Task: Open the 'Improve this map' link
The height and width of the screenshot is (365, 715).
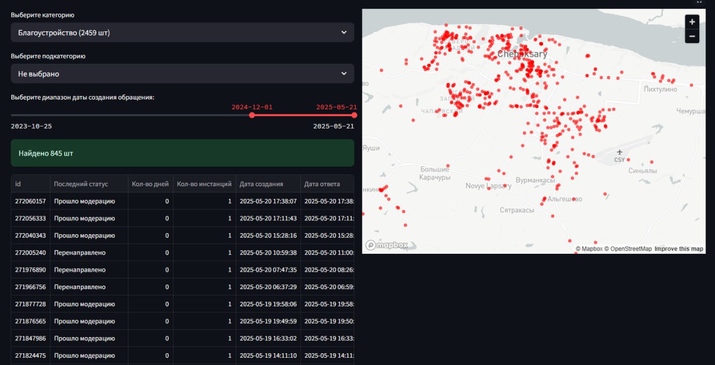Action: tap(679, 249)
